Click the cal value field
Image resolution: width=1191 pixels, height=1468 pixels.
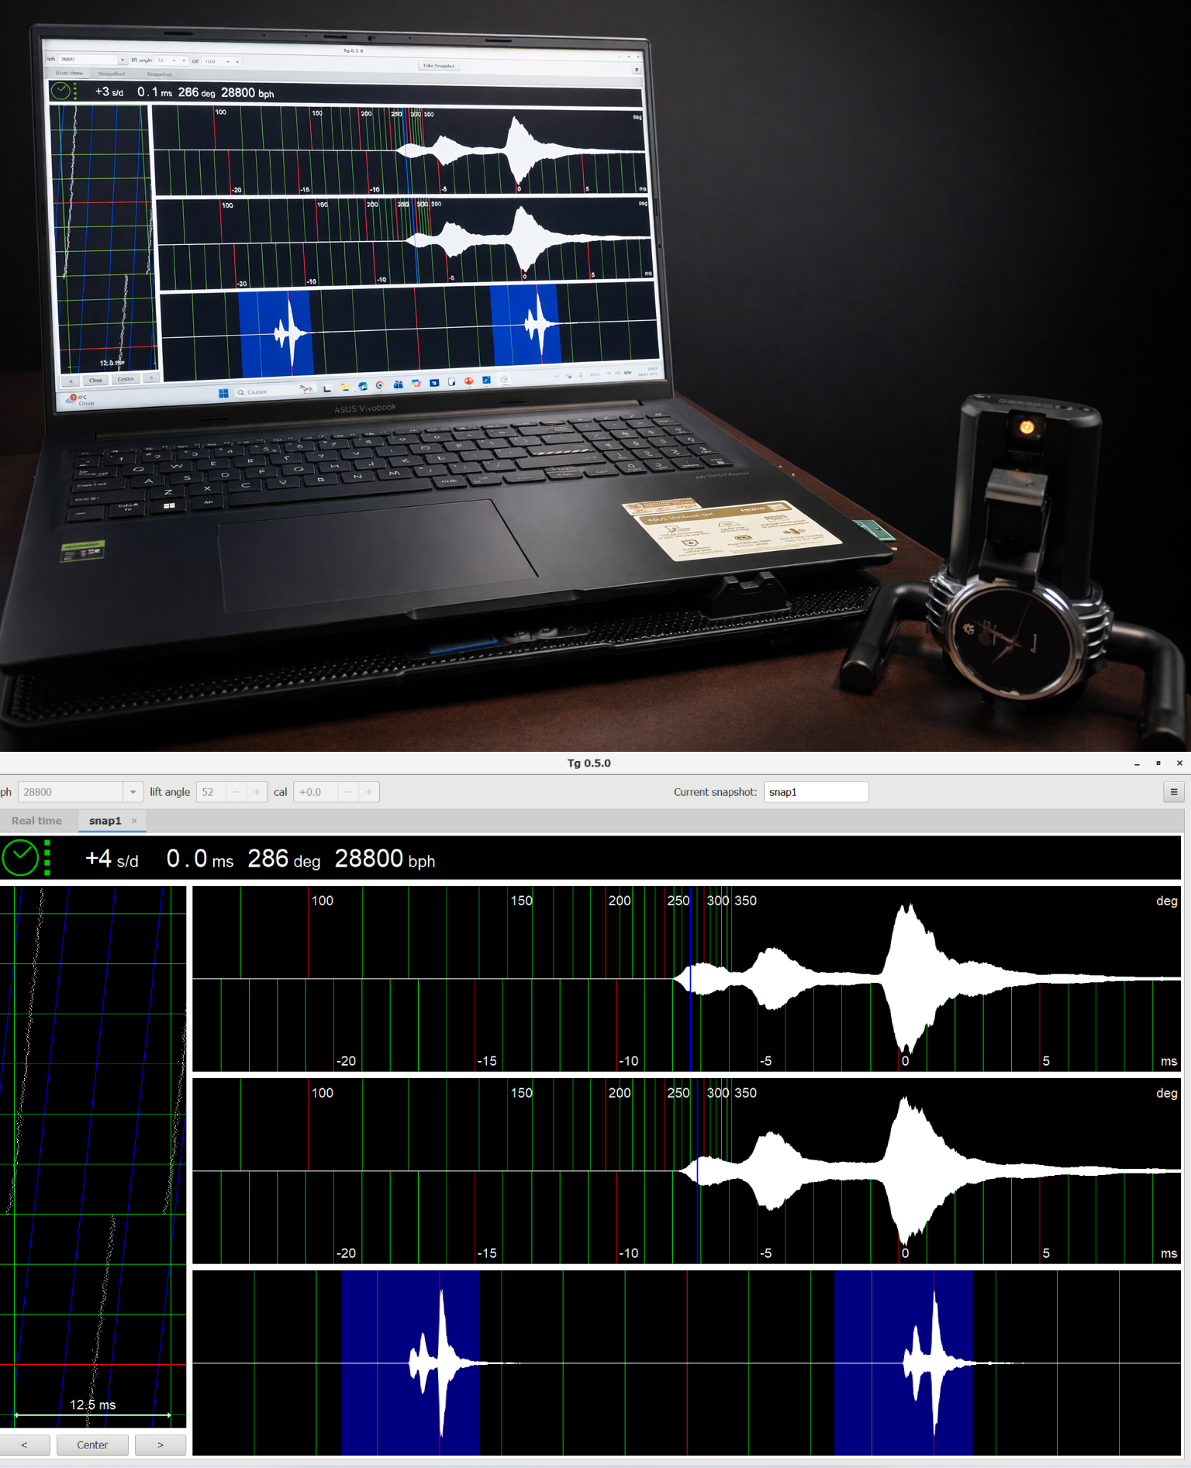point(316,792)
